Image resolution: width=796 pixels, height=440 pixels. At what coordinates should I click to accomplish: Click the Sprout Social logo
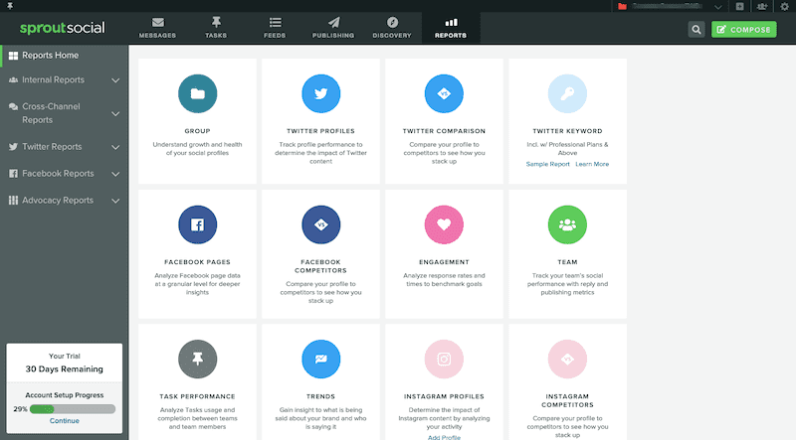point(63,28)
